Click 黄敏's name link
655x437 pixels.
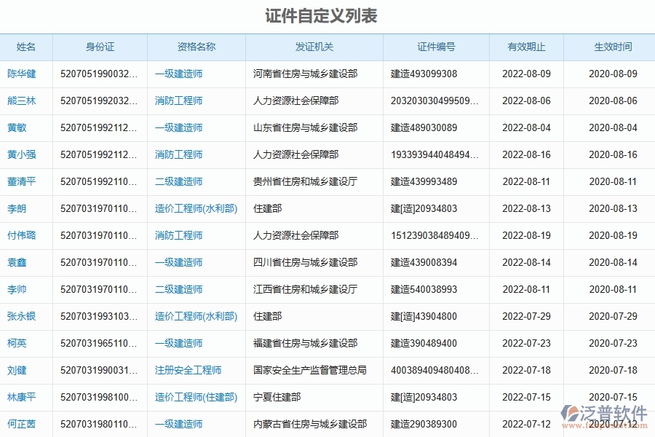(20, 127)
